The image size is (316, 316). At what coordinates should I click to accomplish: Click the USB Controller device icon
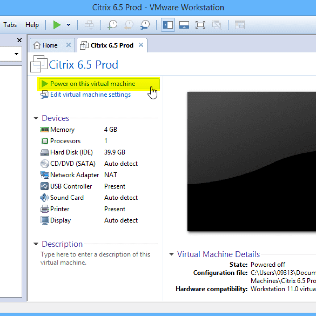(44, 186)
